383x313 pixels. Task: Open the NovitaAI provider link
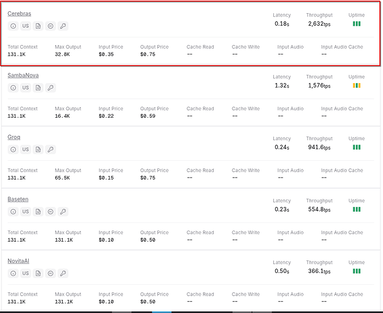coord(19,261)
